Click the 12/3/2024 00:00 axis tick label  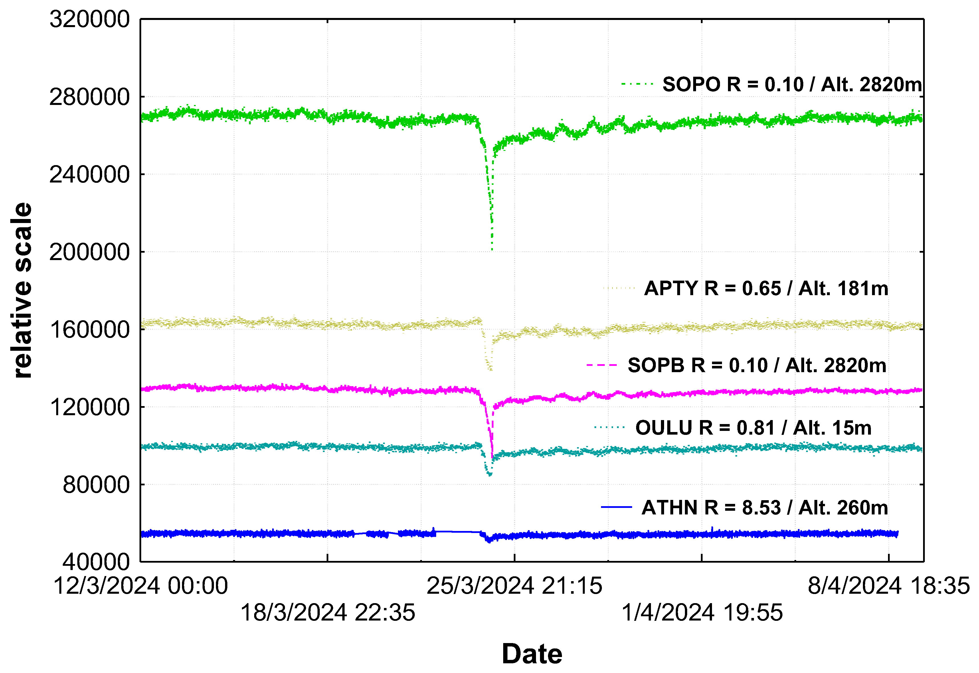140,586
